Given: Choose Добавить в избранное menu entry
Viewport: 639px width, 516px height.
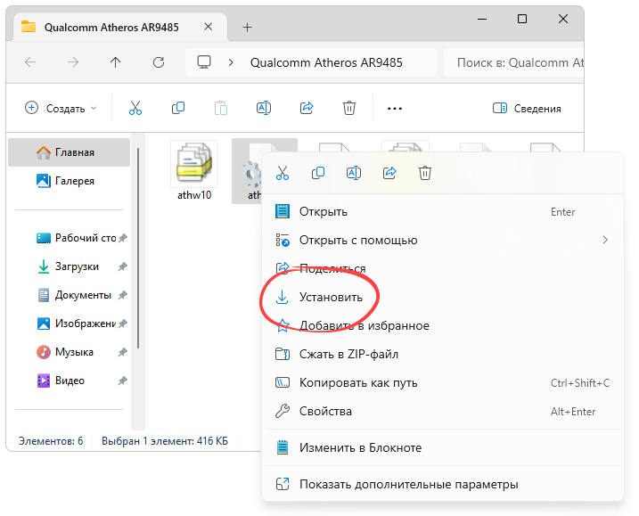Looking at the screenshot, I should coord(444,325).
